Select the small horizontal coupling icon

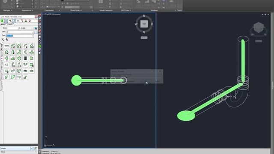[x=7, y=65]
